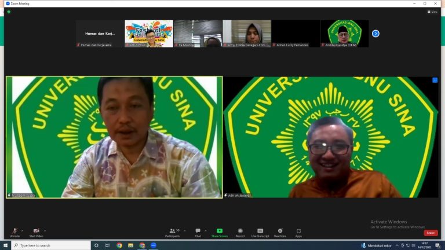
Task: Select the Festival Seni participant thumbnail
Action: point(149,34)
